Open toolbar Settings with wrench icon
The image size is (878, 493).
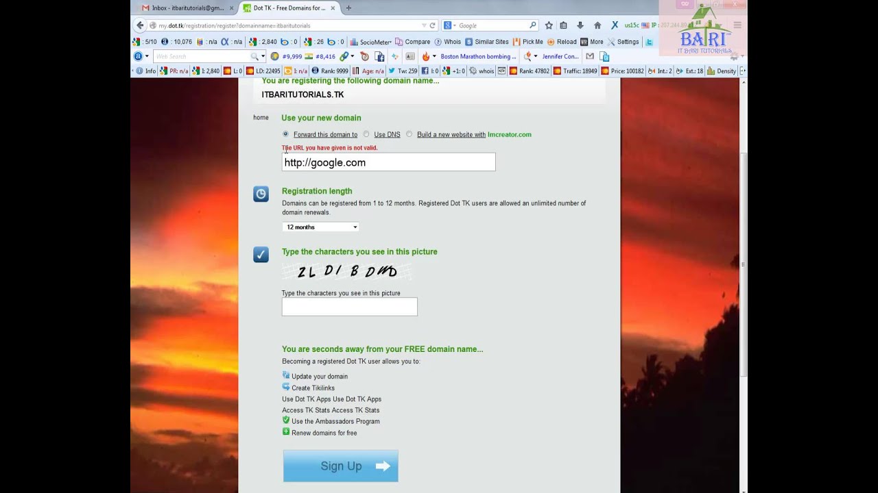[x=624, y=42]
